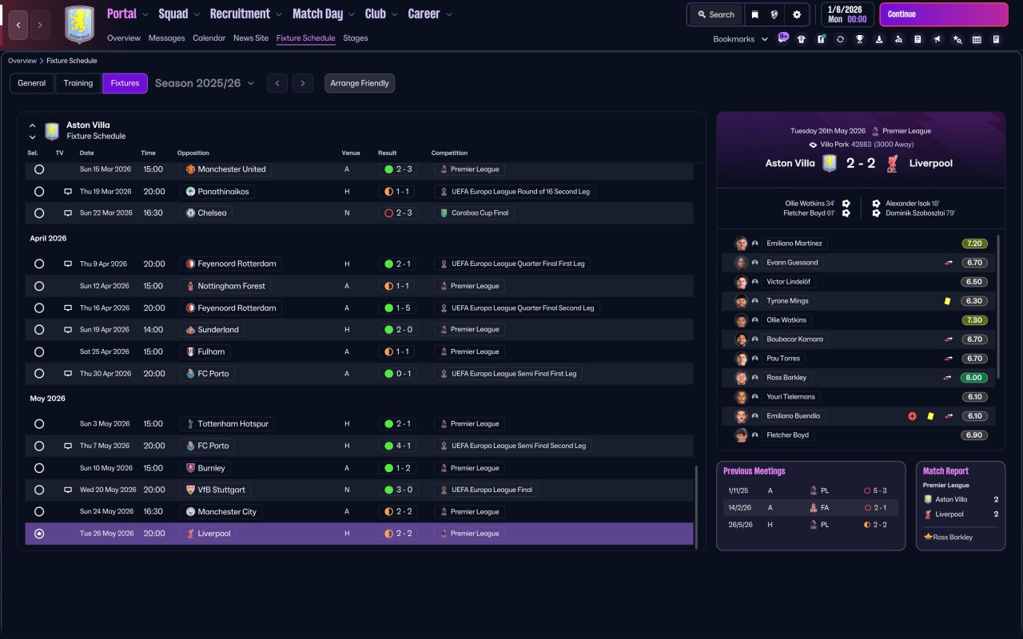The height and width of the screenshot is (639, 1023).
Task: Click Evann Guessand's substitution arrow icon
Action: tap(948, 263)
